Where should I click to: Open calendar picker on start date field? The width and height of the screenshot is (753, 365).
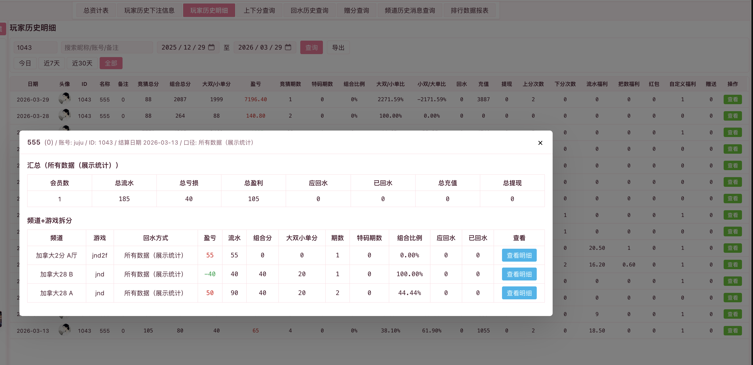click(211, 47)
